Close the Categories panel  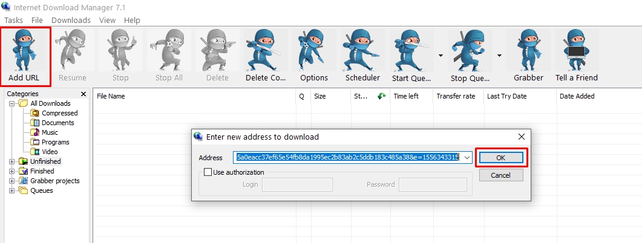84,94
